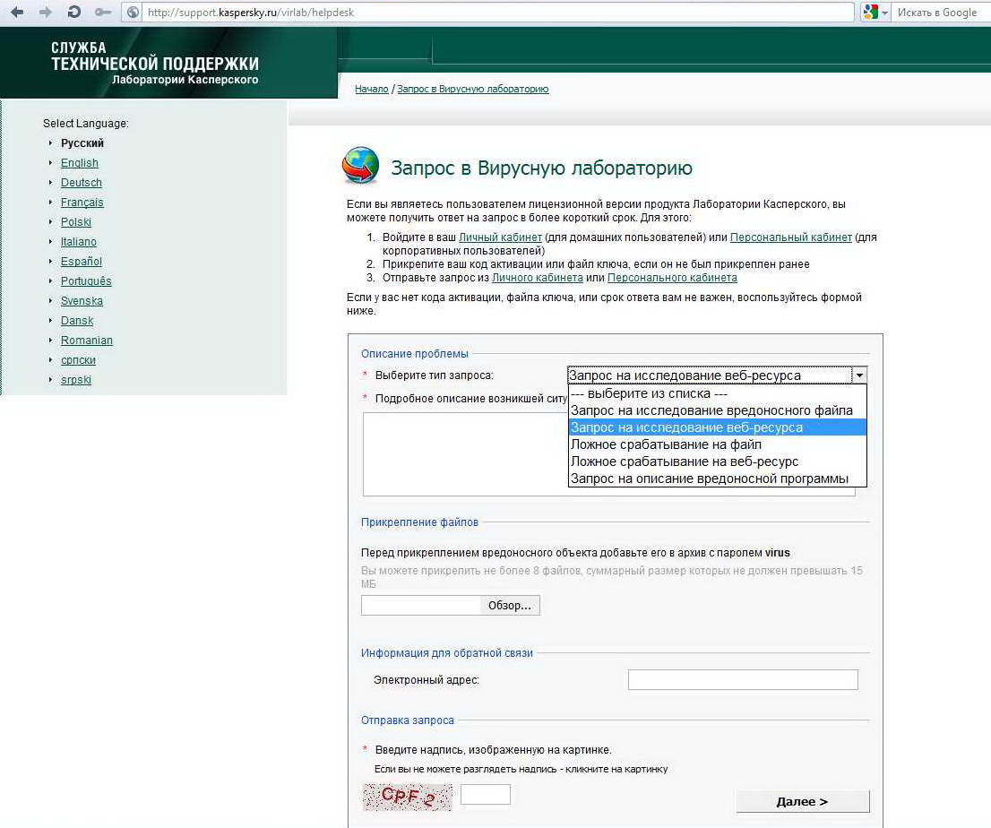Choose Запрос на описание вредоносной программы option
The image size is (991, 828).
click(x=718, y=479)
